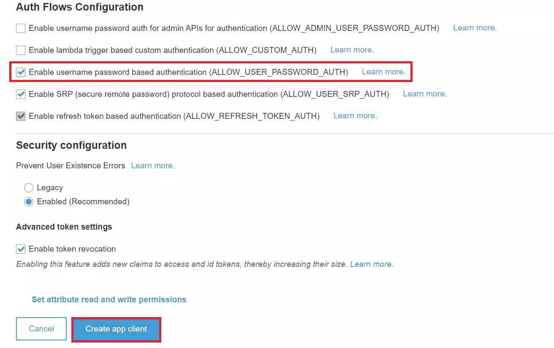Image resolution: width=554 pixels, height=348 pixels.
Task: Open Learn more in token revocation description
Action: [x=371, y=264]
